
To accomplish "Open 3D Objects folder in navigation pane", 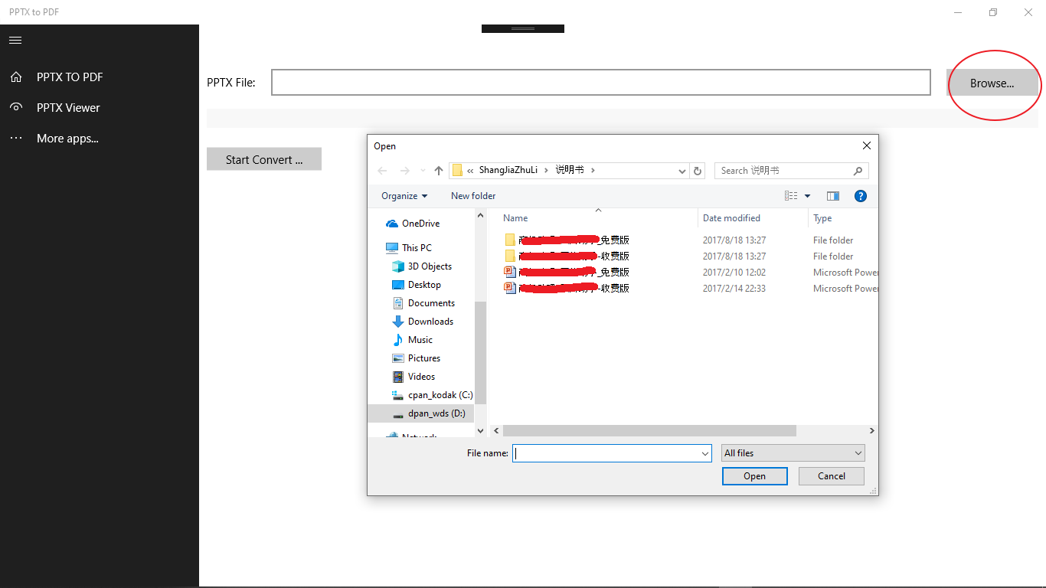I will [422, 266].
